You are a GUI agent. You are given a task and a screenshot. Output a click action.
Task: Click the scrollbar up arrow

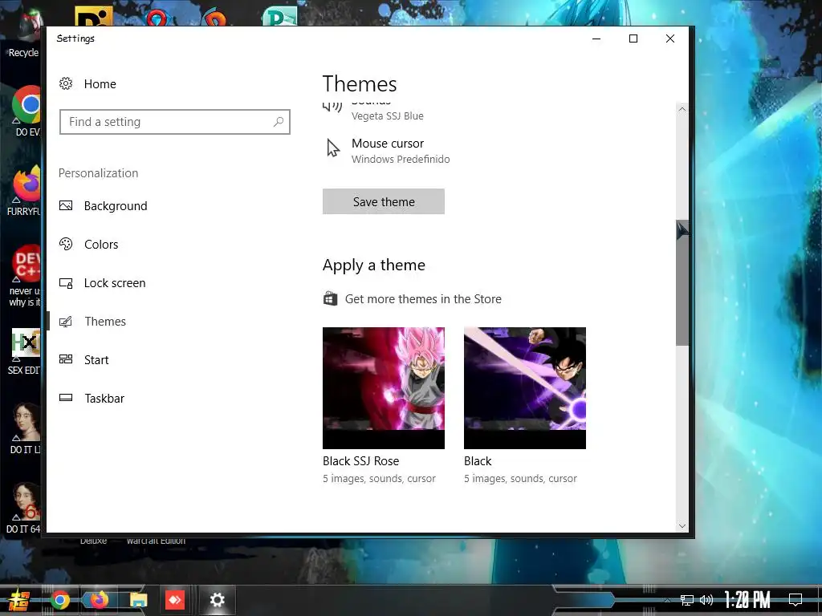click(x=682, y=109)
